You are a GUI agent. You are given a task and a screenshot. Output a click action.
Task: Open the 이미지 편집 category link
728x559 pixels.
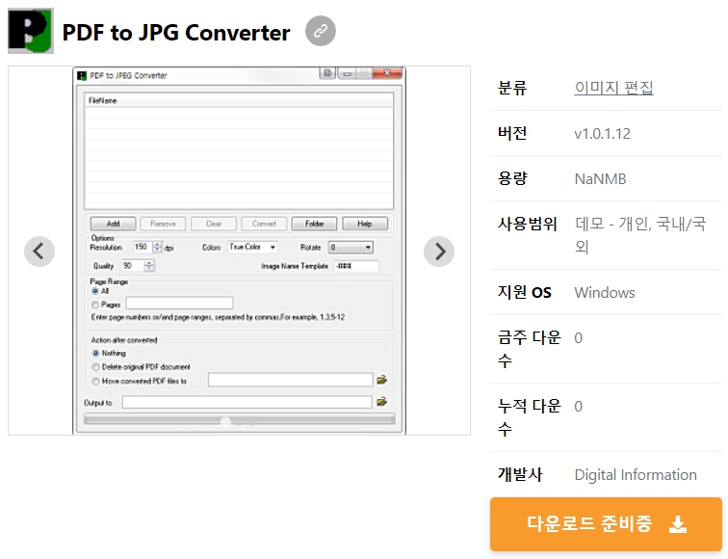tap(613, 88)
